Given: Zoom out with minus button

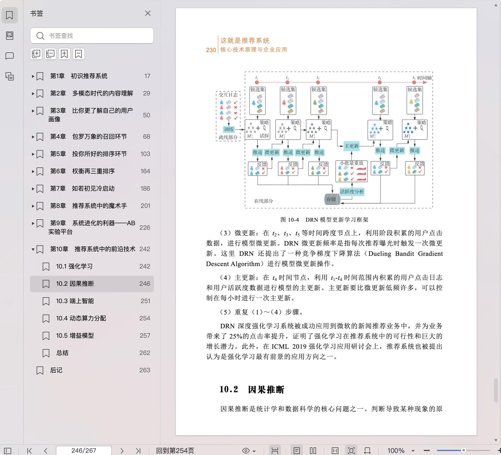Looking at the screenshot, I should pyautogui.click(x=427, y=451).
